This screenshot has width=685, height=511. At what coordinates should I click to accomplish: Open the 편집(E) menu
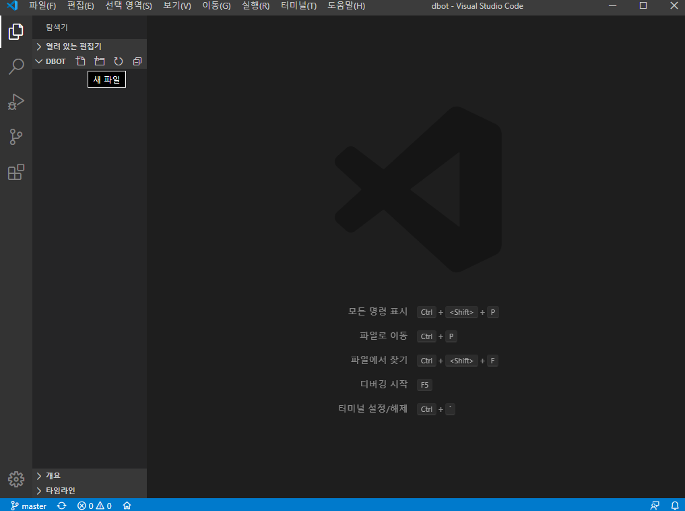80,5
